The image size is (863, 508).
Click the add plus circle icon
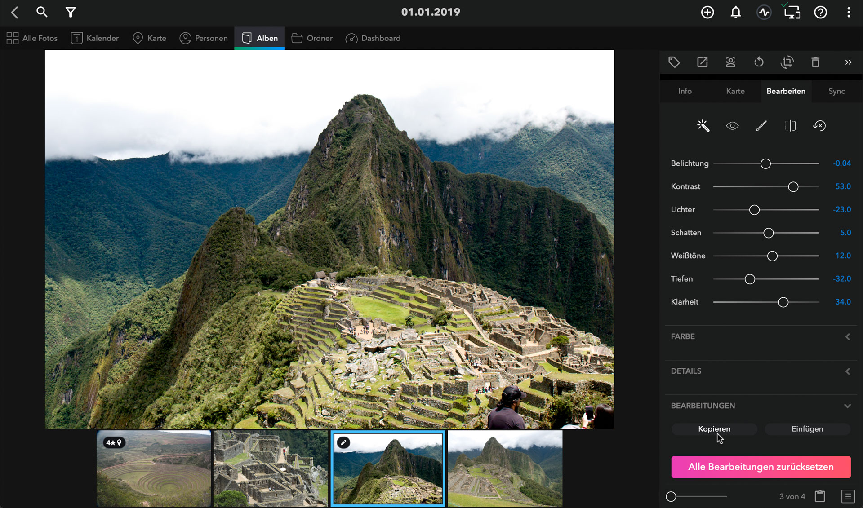pyautogui.click(x=707, y=12)
